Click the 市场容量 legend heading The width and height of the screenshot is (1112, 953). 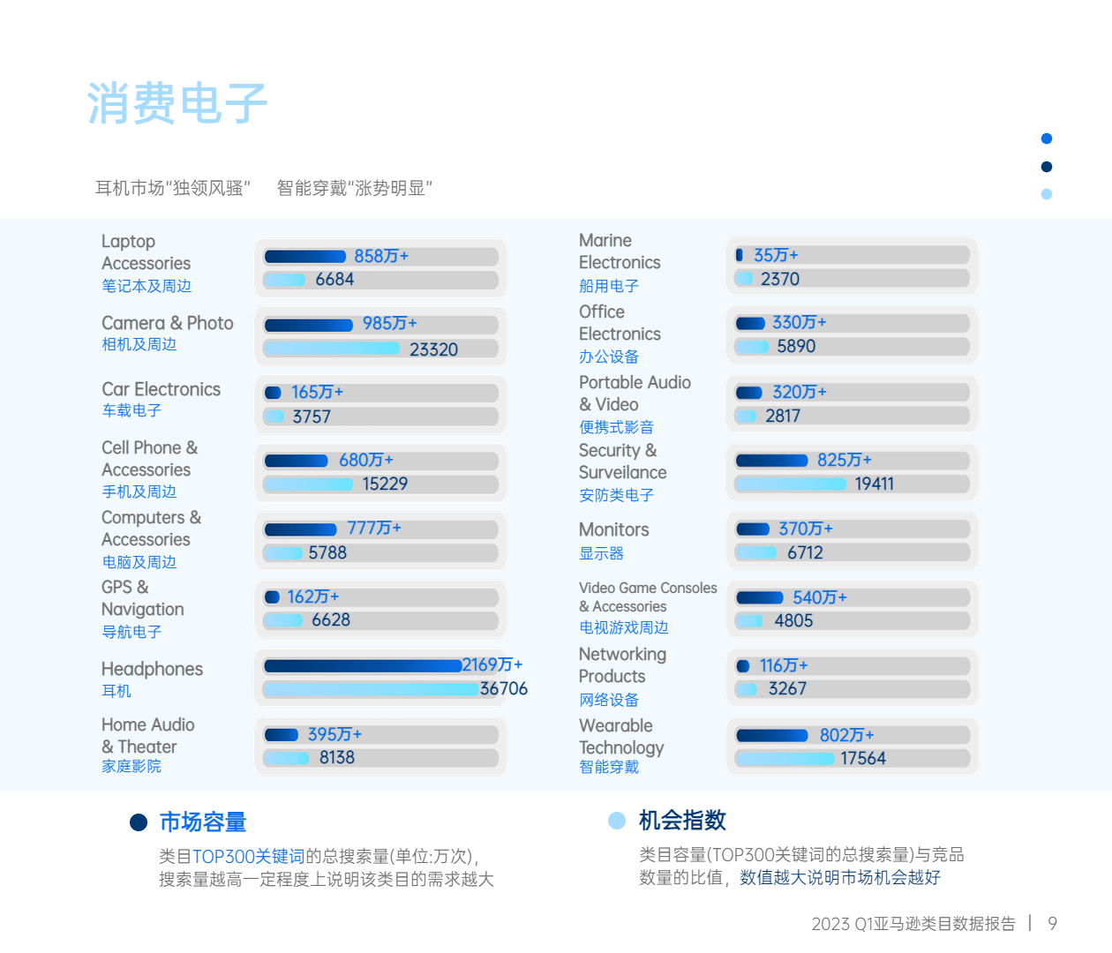pos(203,822)
